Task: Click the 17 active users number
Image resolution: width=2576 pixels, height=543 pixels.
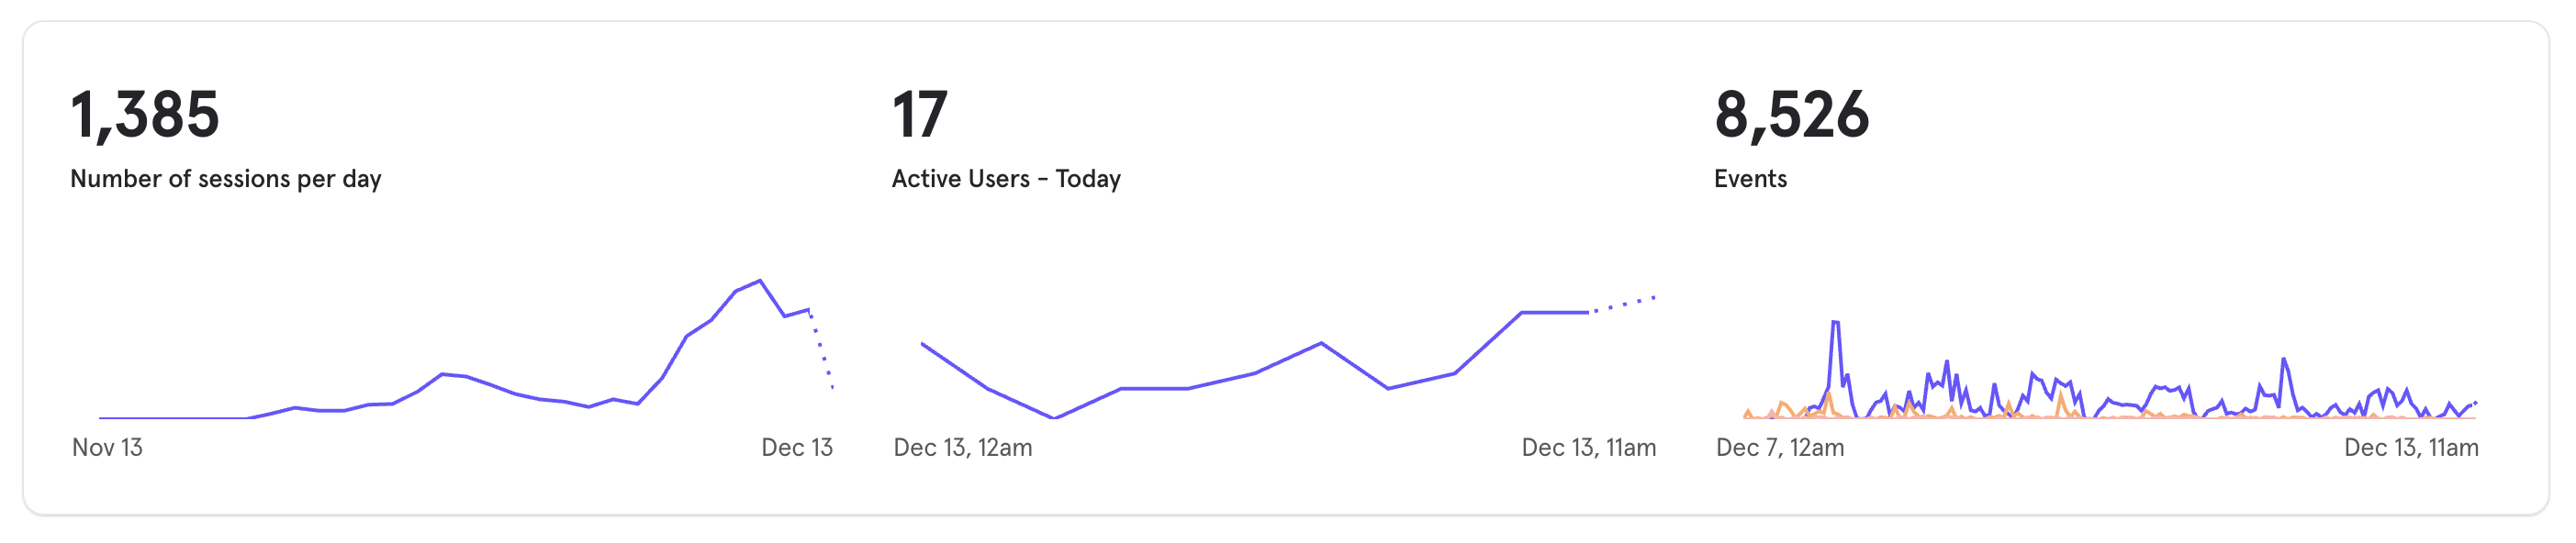Action: 919,114
